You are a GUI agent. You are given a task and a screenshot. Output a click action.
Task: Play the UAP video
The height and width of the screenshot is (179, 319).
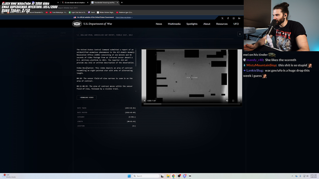tap(145, 100)
